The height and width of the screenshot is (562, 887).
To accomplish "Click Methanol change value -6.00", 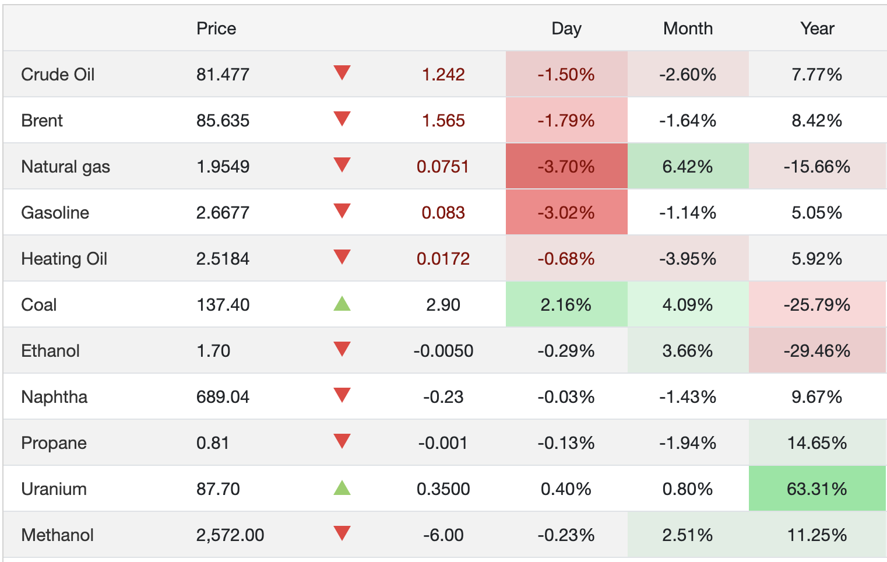I will pos(443,535).
